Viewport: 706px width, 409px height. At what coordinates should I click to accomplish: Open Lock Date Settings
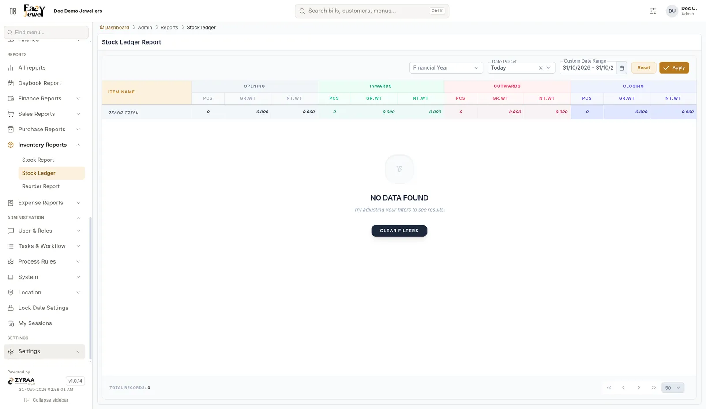pyautogui.click(x=44, y=308)
